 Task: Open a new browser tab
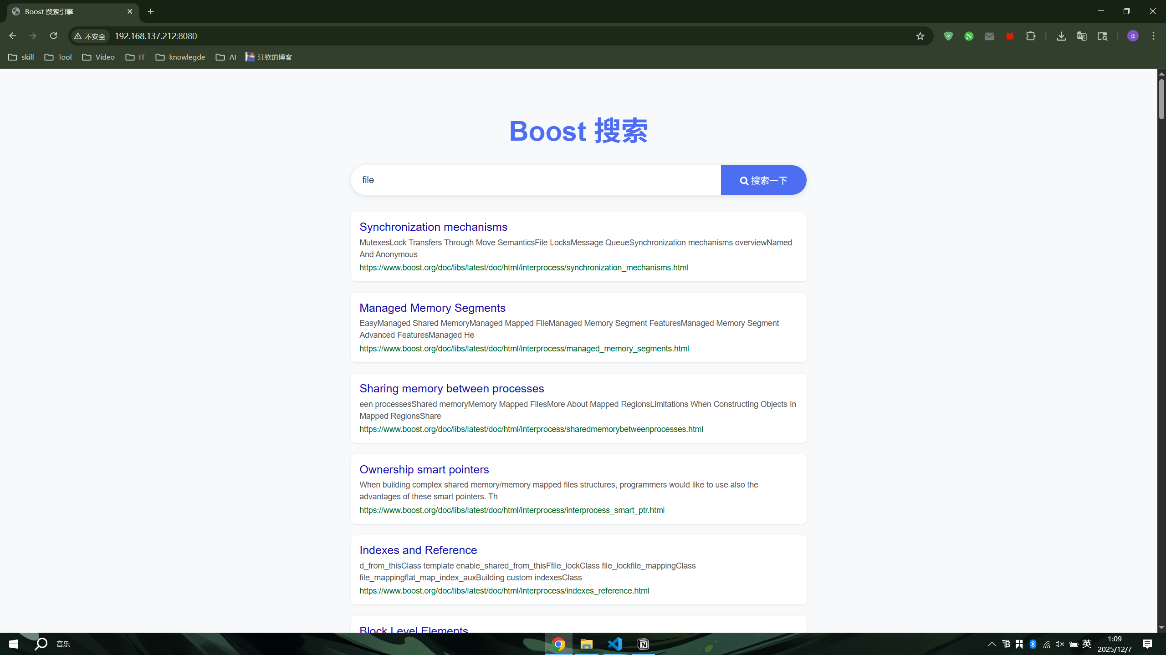pos(151,11)
